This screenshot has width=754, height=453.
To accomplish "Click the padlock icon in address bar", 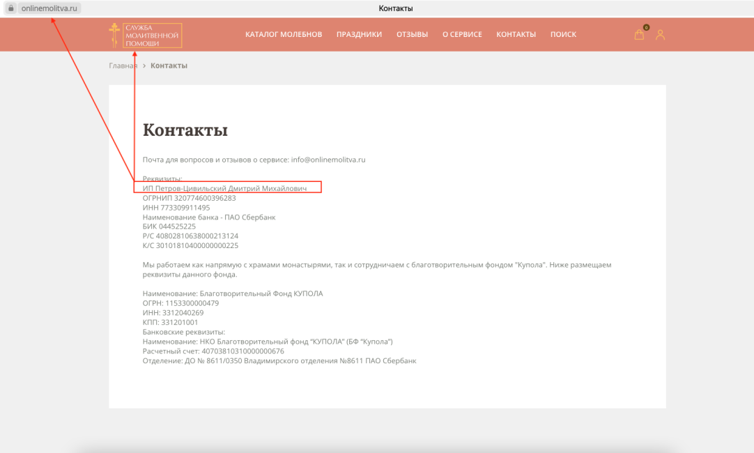I will (11, 8).
